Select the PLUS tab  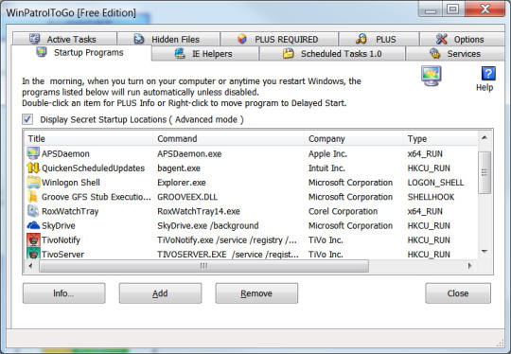[379, 39]
